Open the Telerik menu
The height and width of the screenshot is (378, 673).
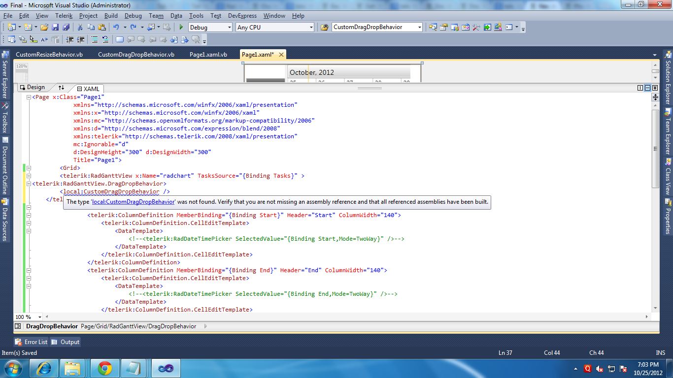click(x=64, y=16)
